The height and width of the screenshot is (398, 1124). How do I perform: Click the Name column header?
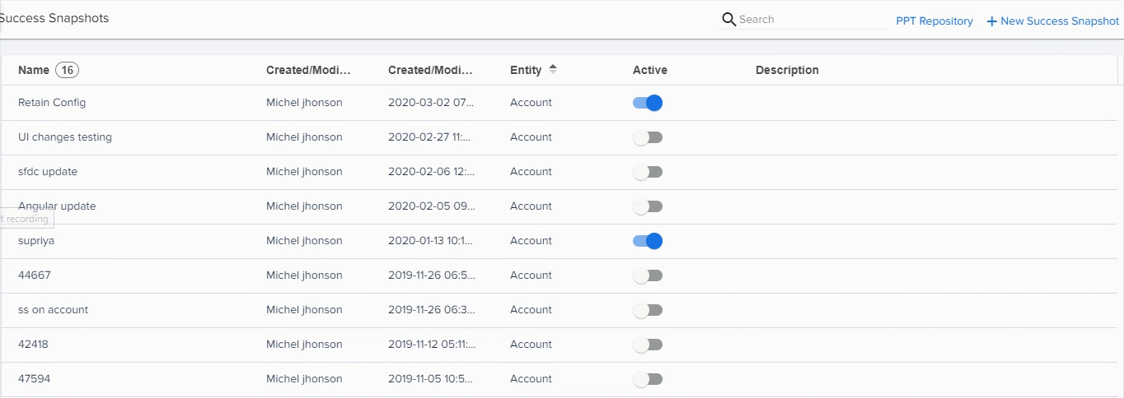point(34,70)
